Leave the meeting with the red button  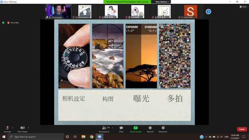tap(242, 129)
